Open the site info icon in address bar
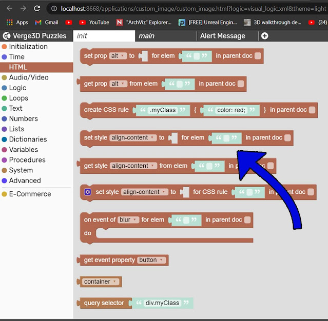The width and height of the screenshot is (328, 321). click(x=54, y=9)
